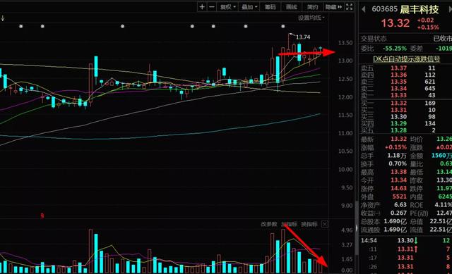Open the 复权 dropdown
Viewport: 452px width, 274px height.
[x=227, y=7]
